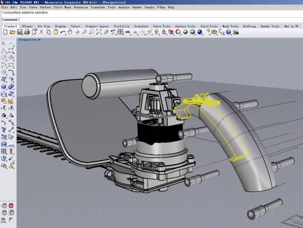Click the Polyline drawing tool
Image resolution: width=303 pixels, height=228 pixels.
click(x=4, y=51)
